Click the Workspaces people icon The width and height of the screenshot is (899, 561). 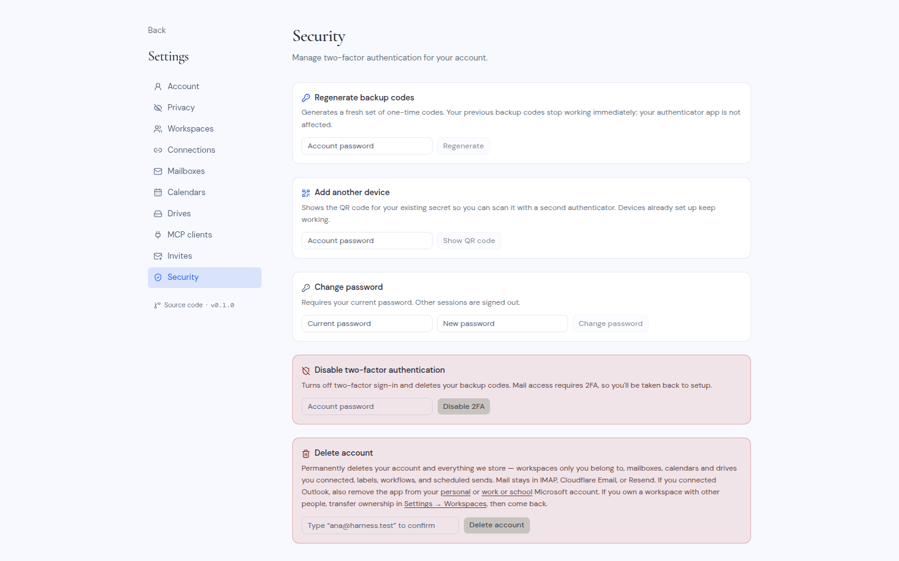pos(158,129)
